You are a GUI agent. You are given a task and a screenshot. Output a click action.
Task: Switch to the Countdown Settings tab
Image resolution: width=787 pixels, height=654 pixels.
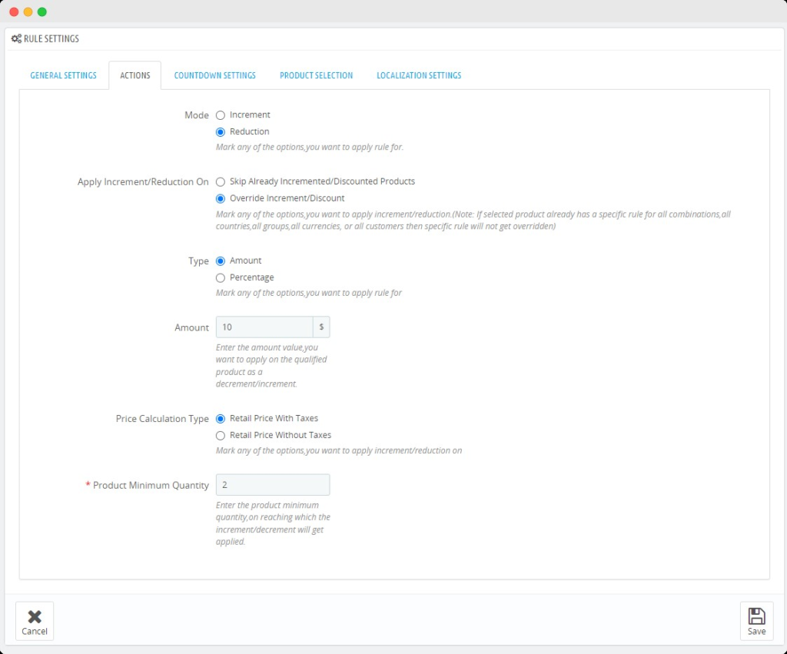214,75
